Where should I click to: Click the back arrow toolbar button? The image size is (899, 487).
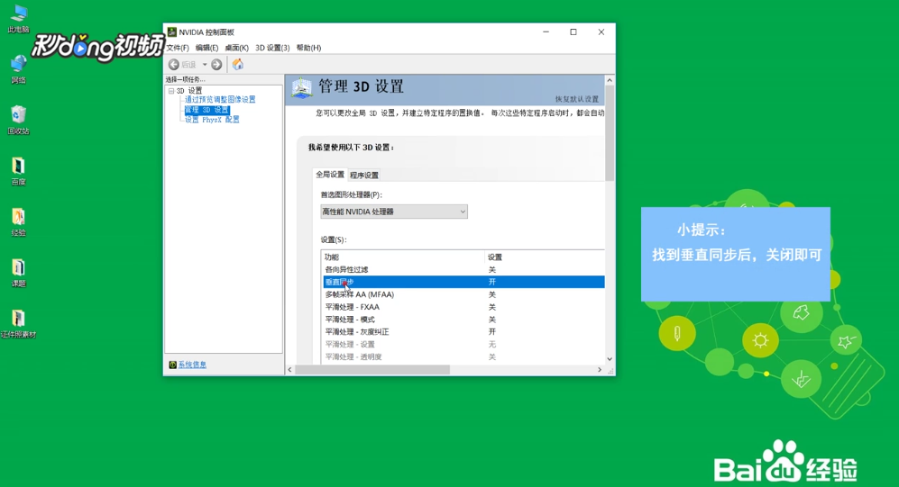point(174,65)
